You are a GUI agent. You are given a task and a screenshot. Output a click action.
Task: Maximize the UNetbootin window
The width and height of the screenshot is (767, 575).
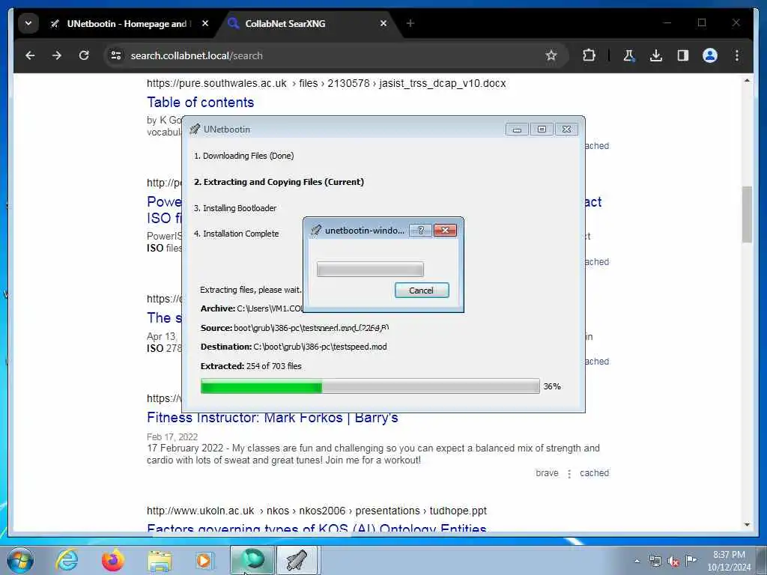coord(542,130)
